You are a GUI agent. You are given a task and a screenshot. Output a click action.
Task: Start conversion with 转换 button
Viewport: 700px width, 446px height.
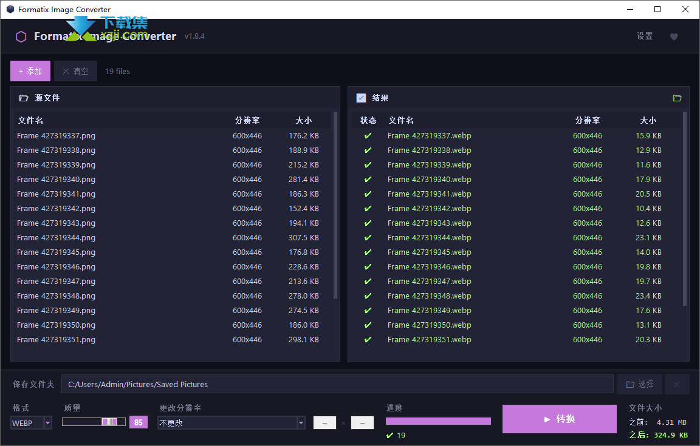coord(560,419)
